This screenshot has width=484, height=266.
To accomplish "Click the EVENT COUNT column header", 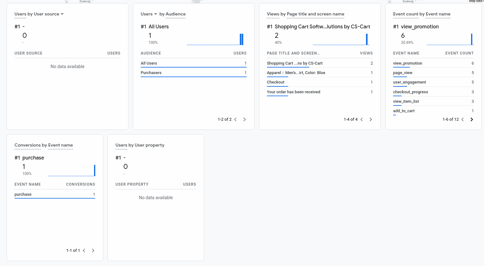I will [459, 53].
